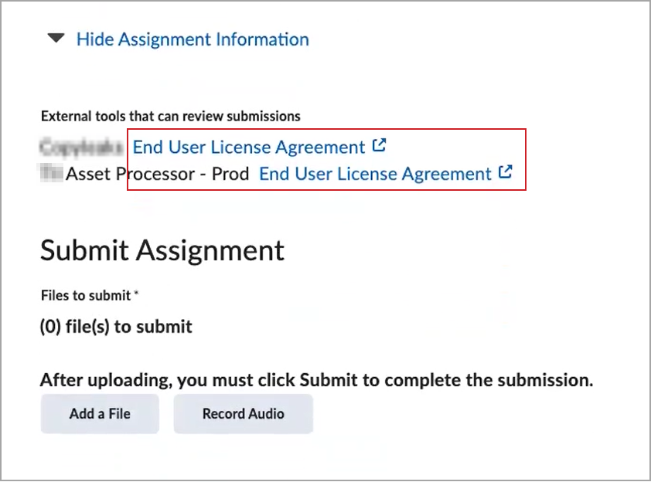Click the required asterisk beside Files to submit
Image resolution: width=651 pixels, height=482 pixels.
136,294
